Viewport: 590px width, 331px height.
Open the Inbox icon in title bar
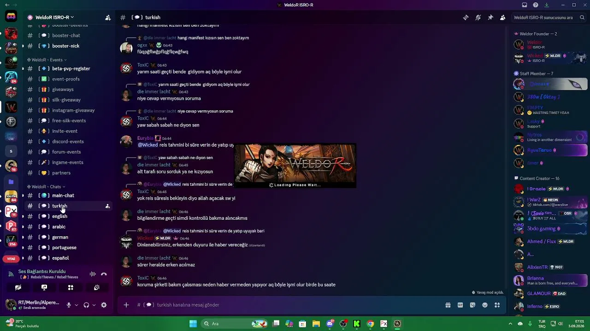pyautogui.click(x=525, y=5)
